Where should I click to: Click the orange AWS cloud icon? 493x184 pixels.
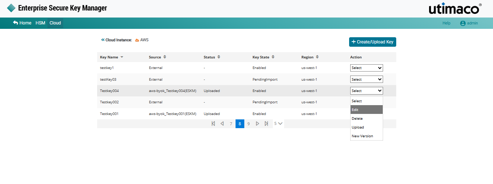137,40
